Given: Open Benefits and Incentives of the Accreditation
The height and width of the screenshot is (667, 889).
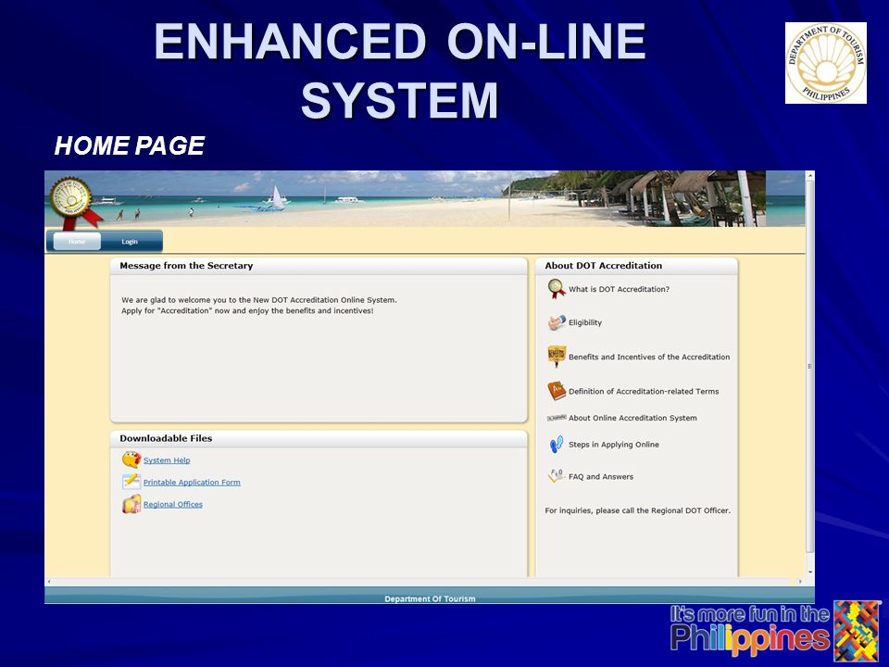Looking at the screenshot, I should [x=649, y=358].
